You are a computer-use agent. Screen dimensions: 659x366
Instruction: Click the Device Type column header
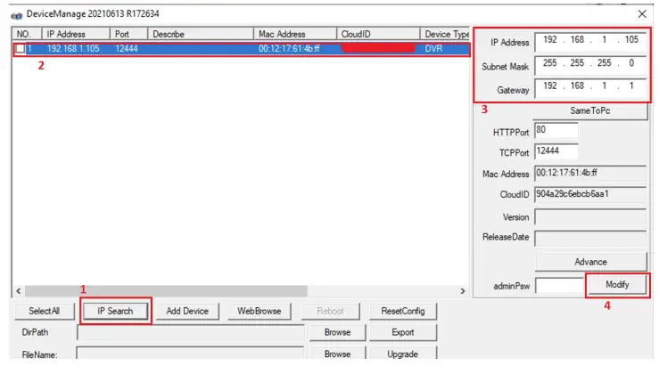[445, 34]
